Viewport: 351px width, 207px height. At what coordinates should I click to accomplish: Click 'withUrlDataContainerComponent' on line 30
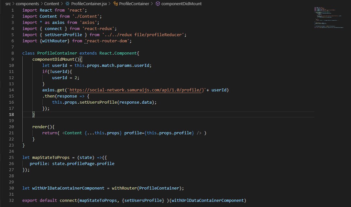tap(68, 188)
